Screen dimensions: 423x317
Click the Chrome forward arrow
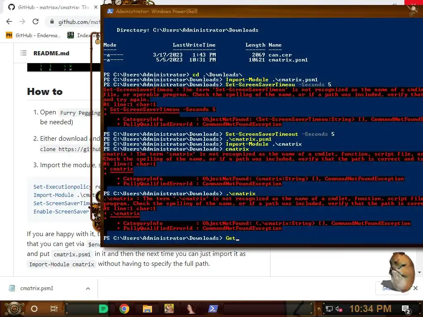(x=22, y=21)
